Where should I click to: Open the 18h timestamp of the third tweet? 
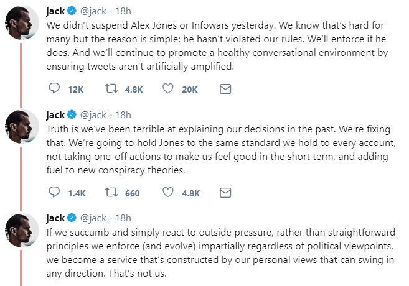coord(123,218)
